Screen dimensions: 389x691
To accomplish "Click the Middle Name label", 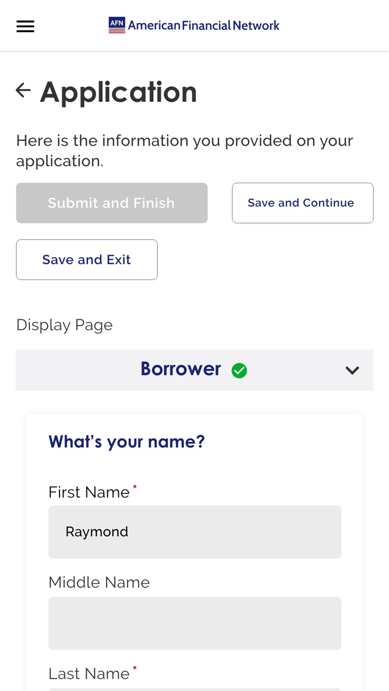I will click(x=99, y=582).
